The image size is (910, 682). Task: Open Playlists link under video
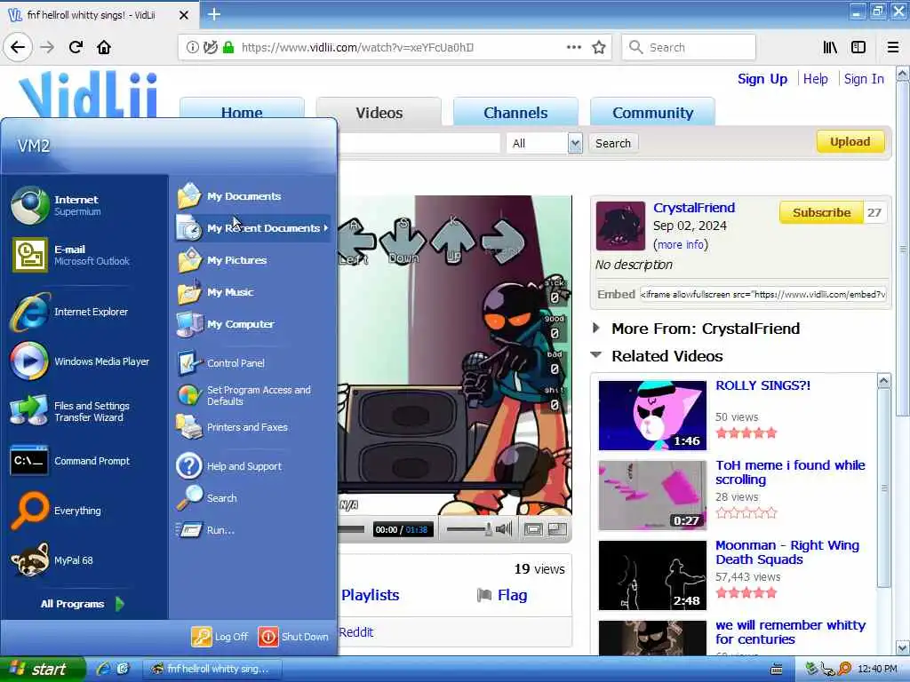[371, 595]
